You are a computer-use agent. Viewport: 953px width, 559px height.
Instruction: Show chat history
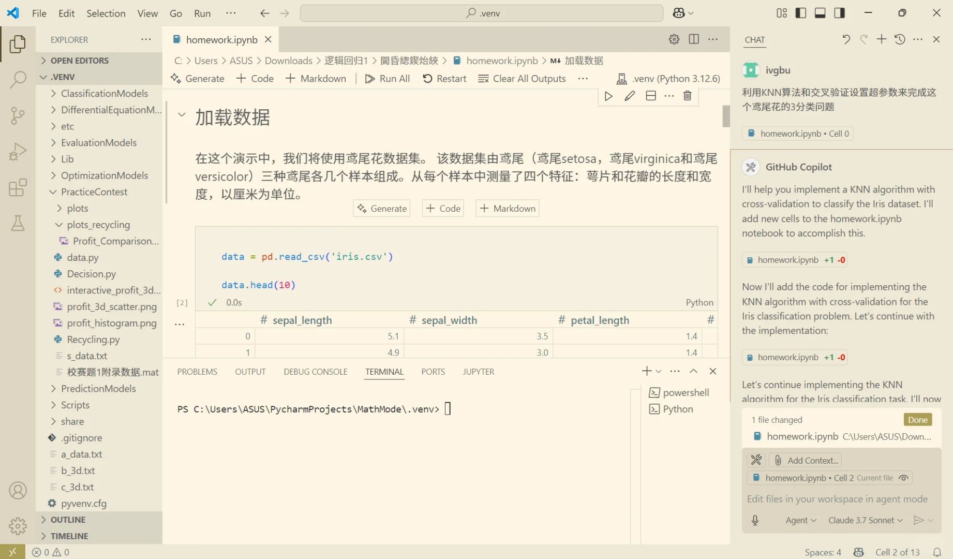click(900, 39)
